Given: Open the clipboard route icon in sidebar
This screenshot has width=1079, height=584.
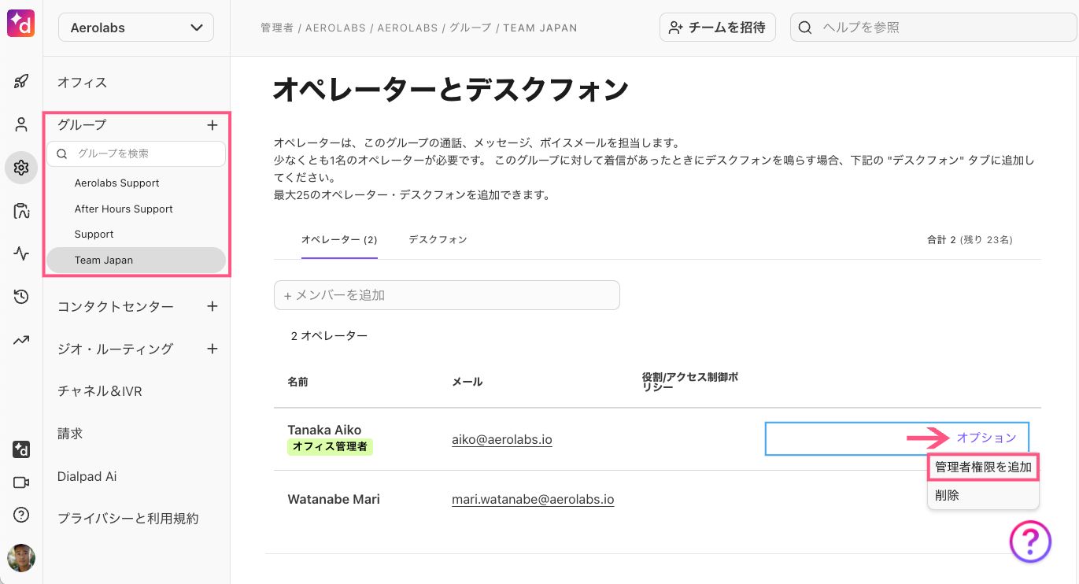Looking at the screenshot, I should [21, 210].
